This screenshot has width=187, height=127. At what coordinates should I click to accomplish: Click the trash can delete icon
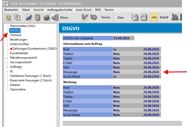[x=38, y=17]
